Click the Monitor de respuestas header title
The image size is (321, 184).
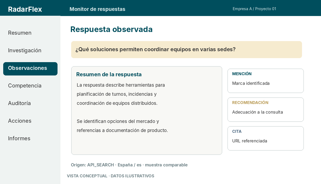(x=97, y=9)
